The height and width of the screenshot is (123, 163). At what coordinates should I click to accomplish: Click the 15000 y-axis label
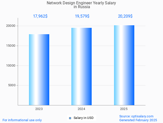click(x=11, y=46)
